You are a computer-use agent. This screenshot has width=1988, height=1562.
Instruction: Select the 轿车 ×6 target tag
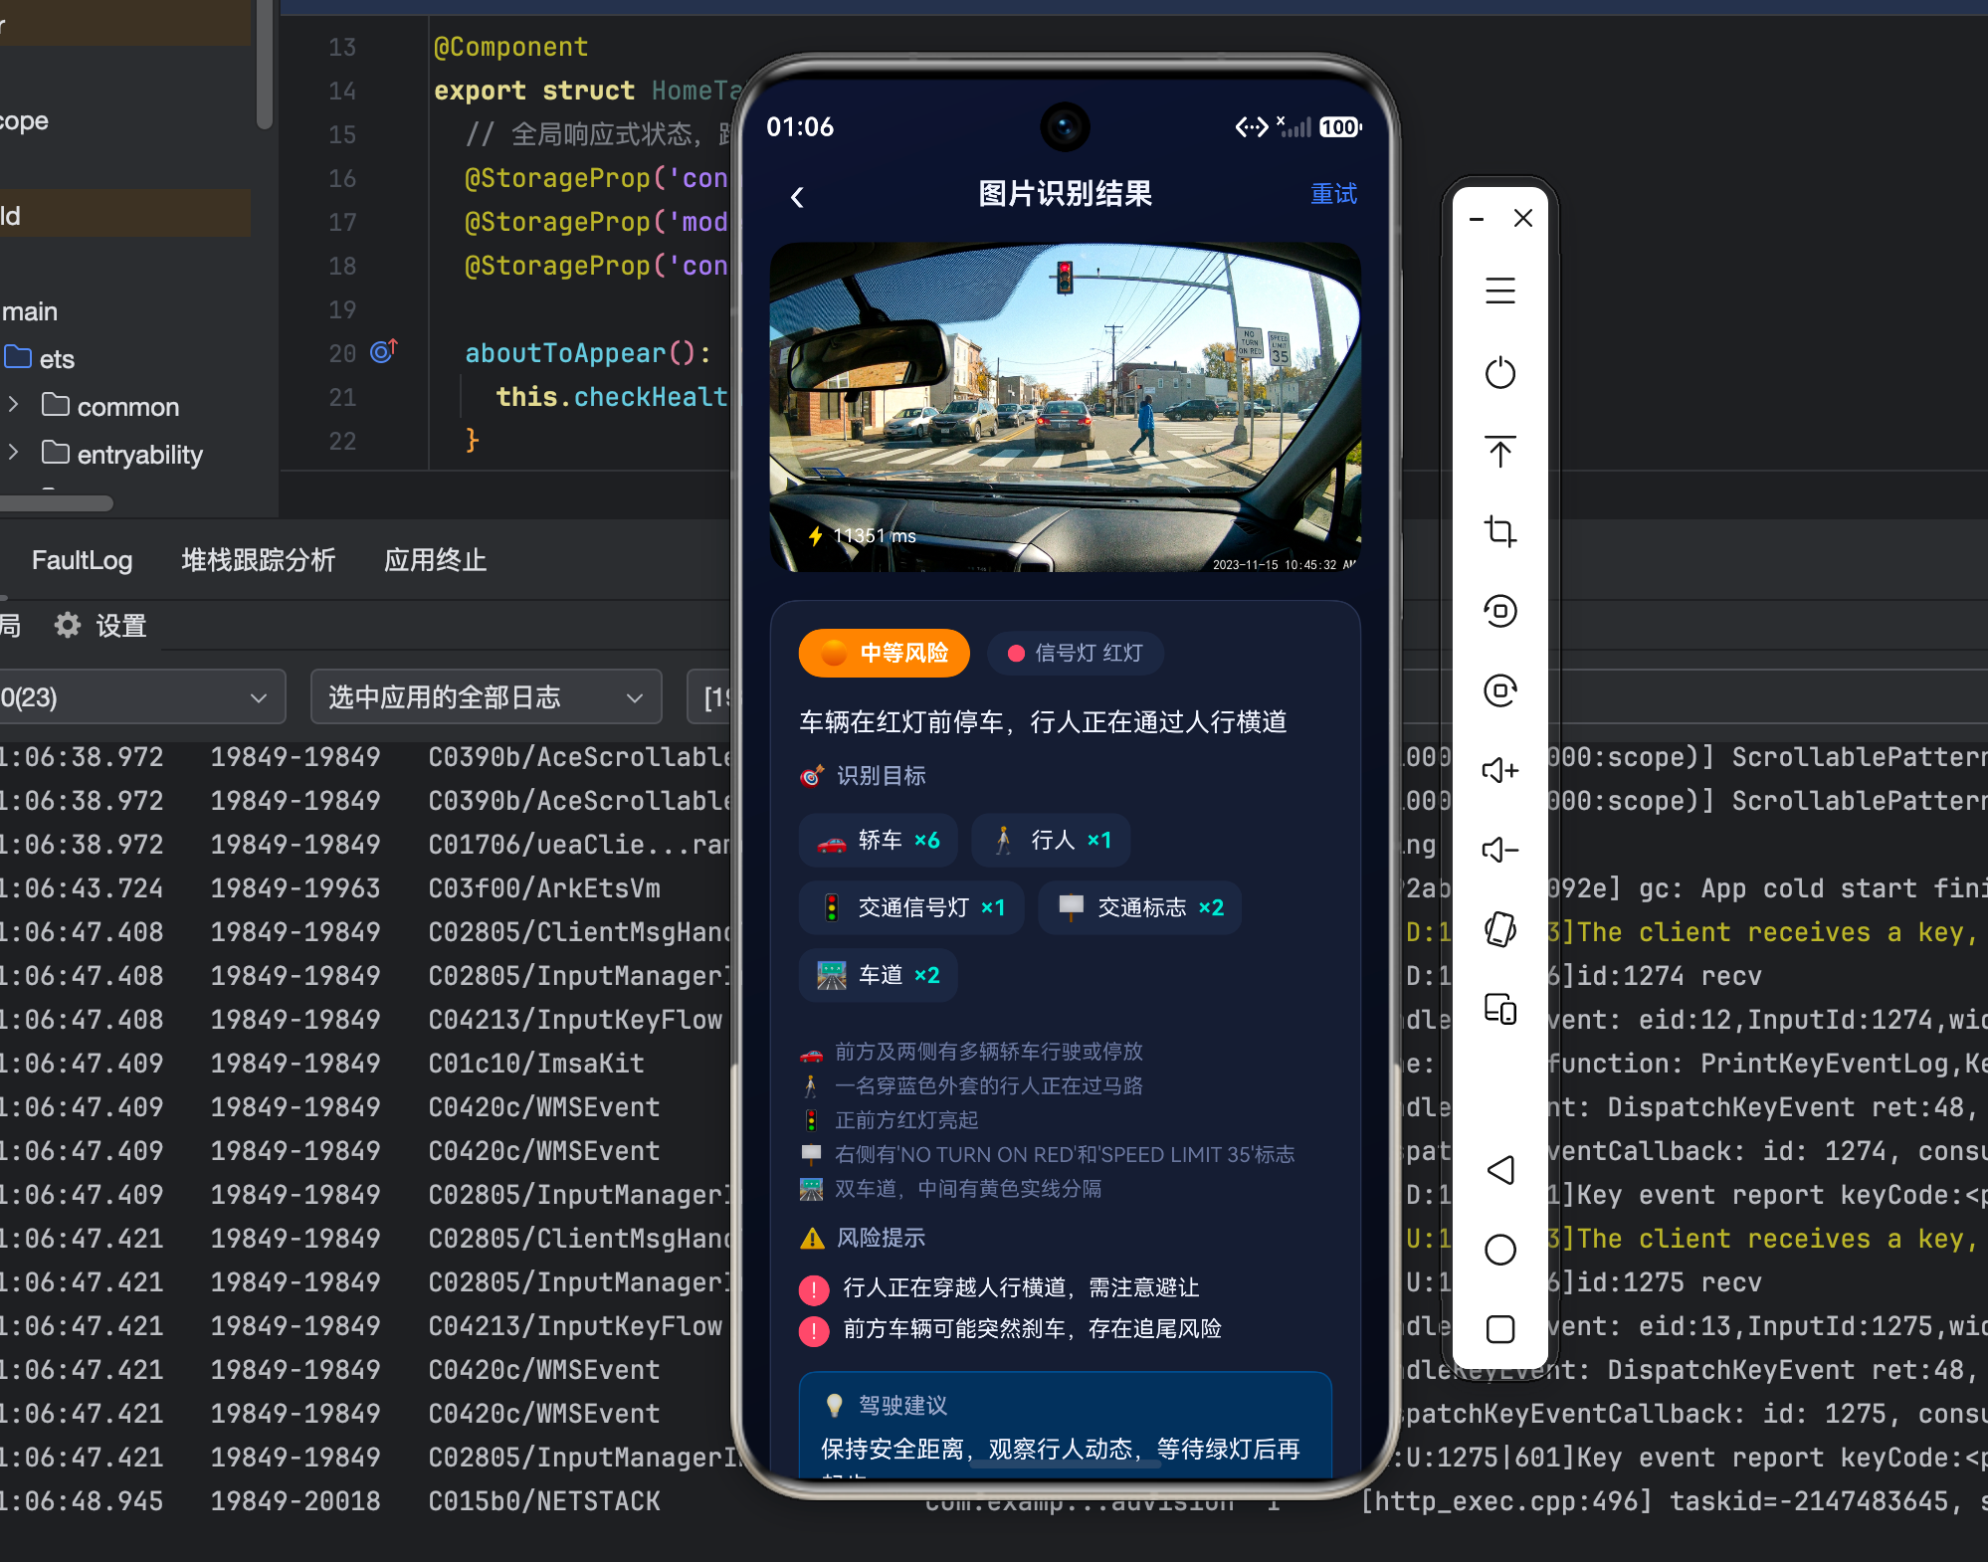(878, 841)
